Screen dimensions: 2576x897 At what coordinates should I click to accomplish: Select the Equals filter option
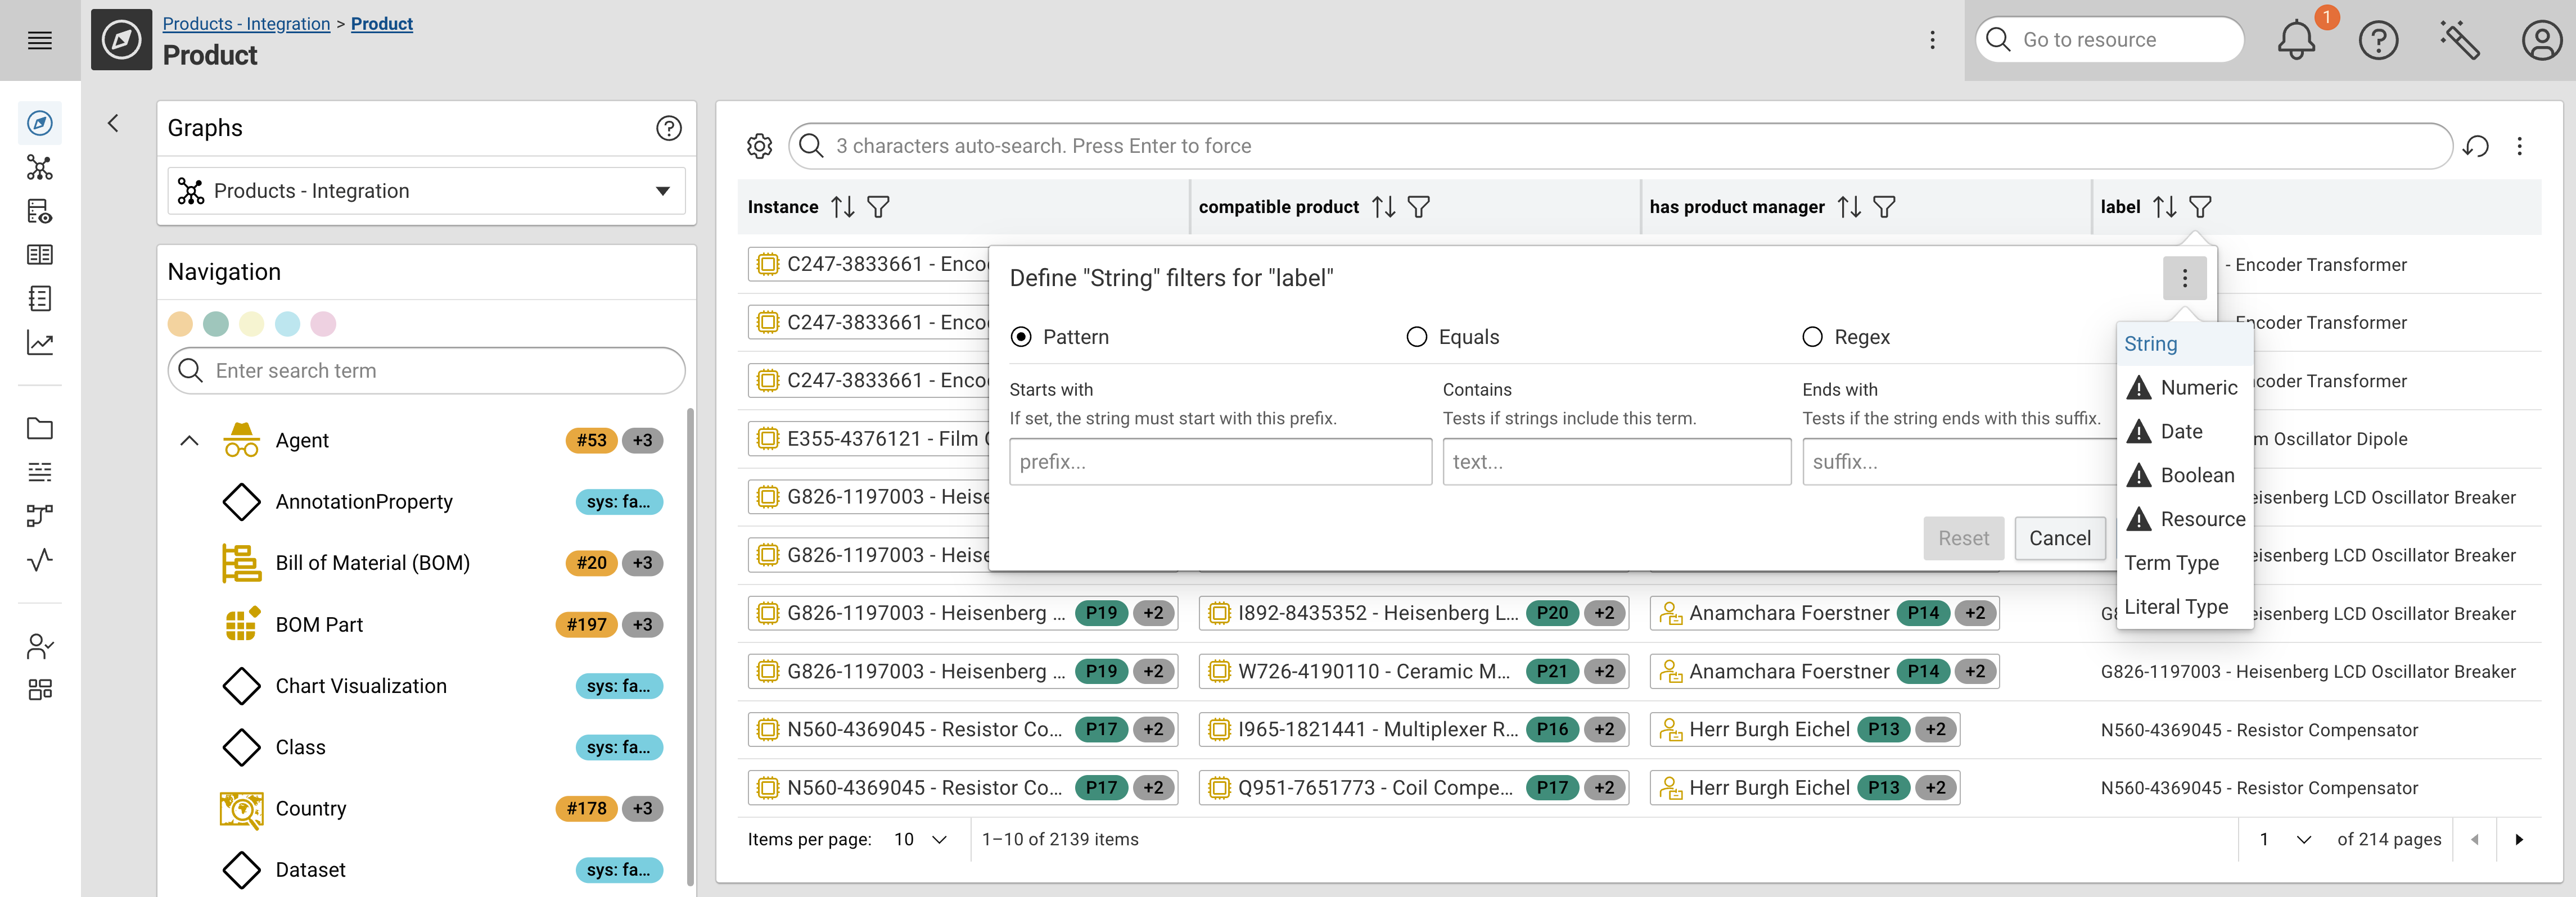1417,337
